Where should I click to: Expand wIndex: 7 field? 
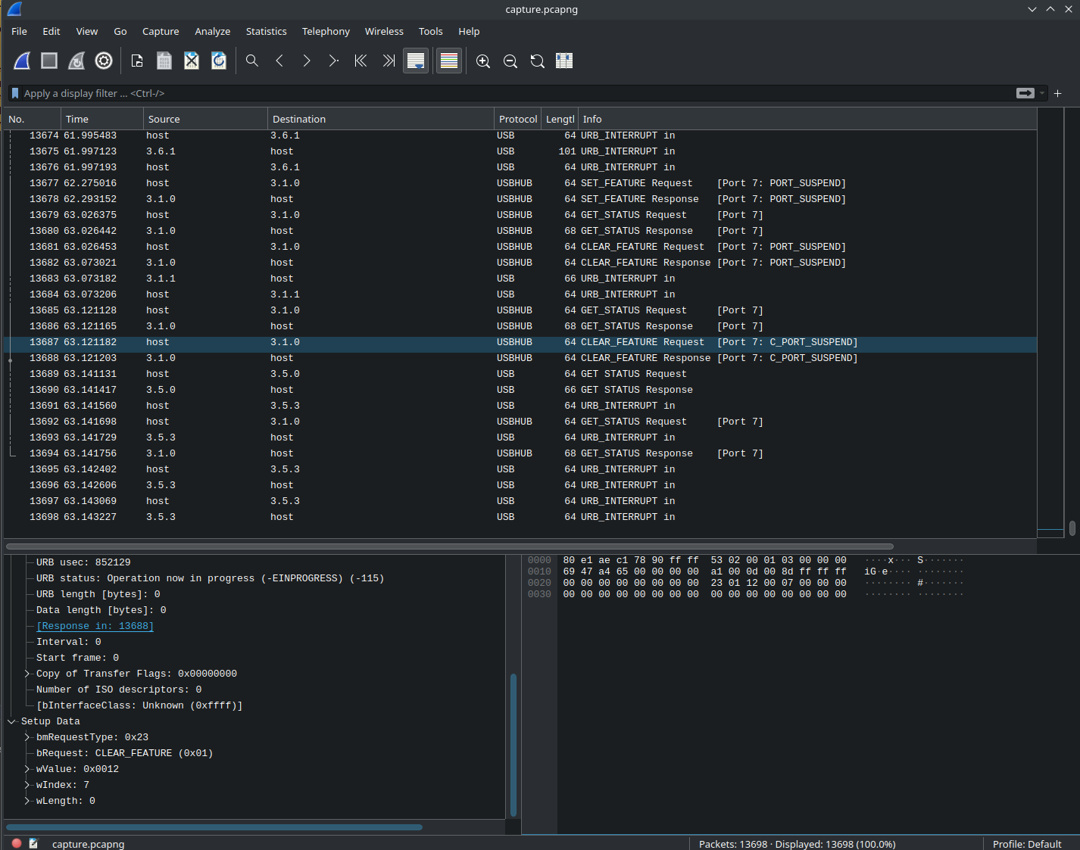coord(27,785)
